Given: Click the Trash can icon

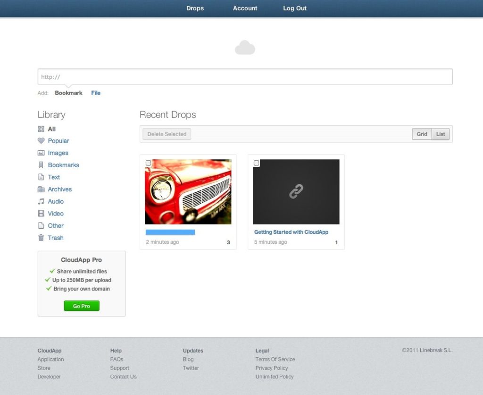Looking at the screenshot, I should coord(41,238).
